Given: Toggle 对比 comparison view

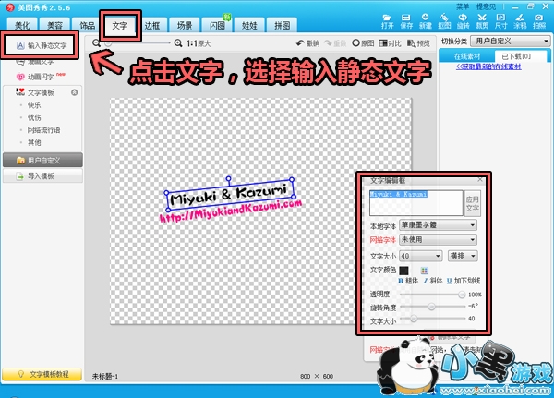Looking at the screenshot, I should click(391, 43).
